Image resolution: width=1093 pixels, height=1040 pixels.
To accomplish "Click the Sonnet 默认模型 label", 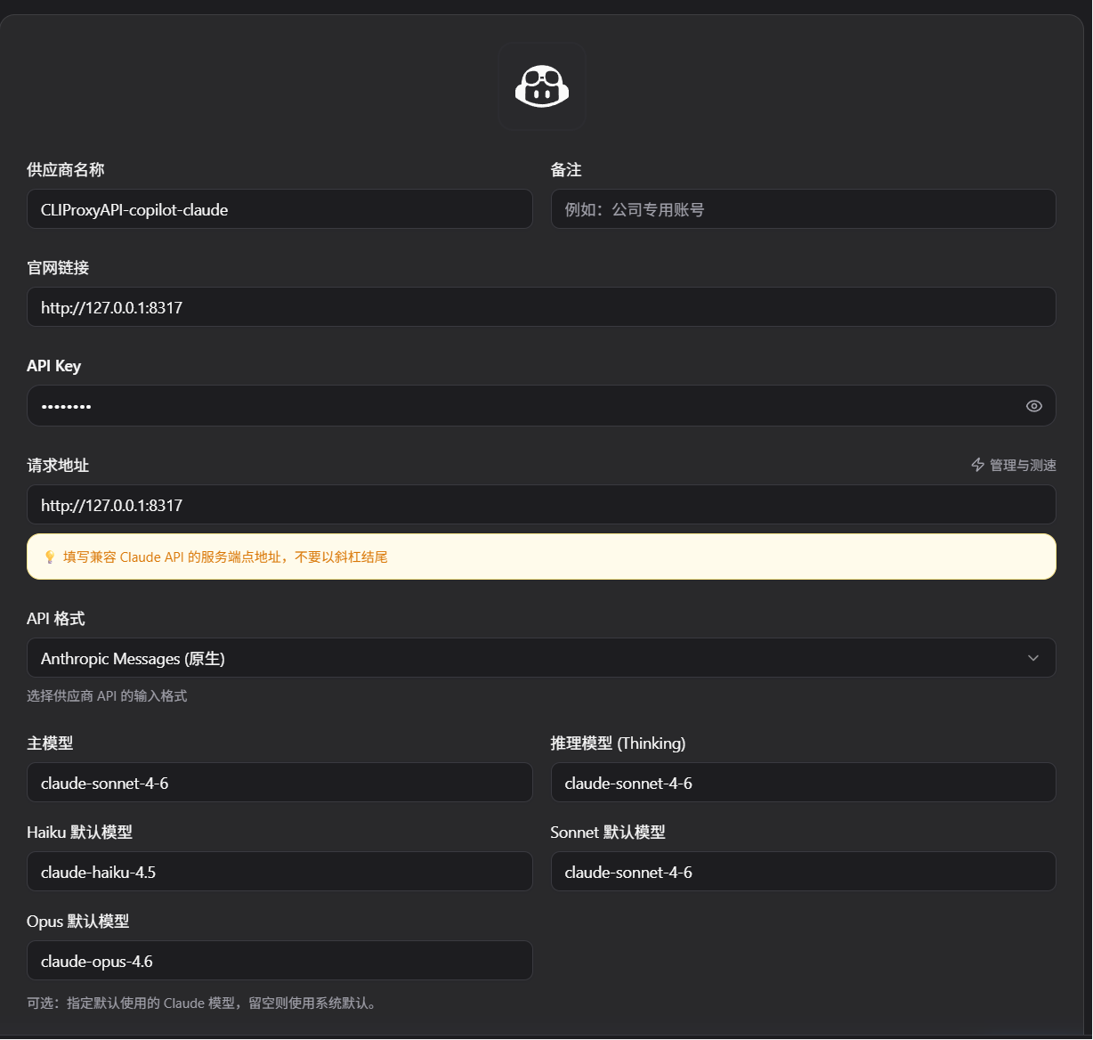I will 608,833.
